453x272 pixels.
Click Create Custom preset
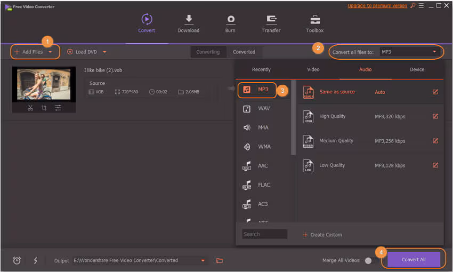point(322,235)
